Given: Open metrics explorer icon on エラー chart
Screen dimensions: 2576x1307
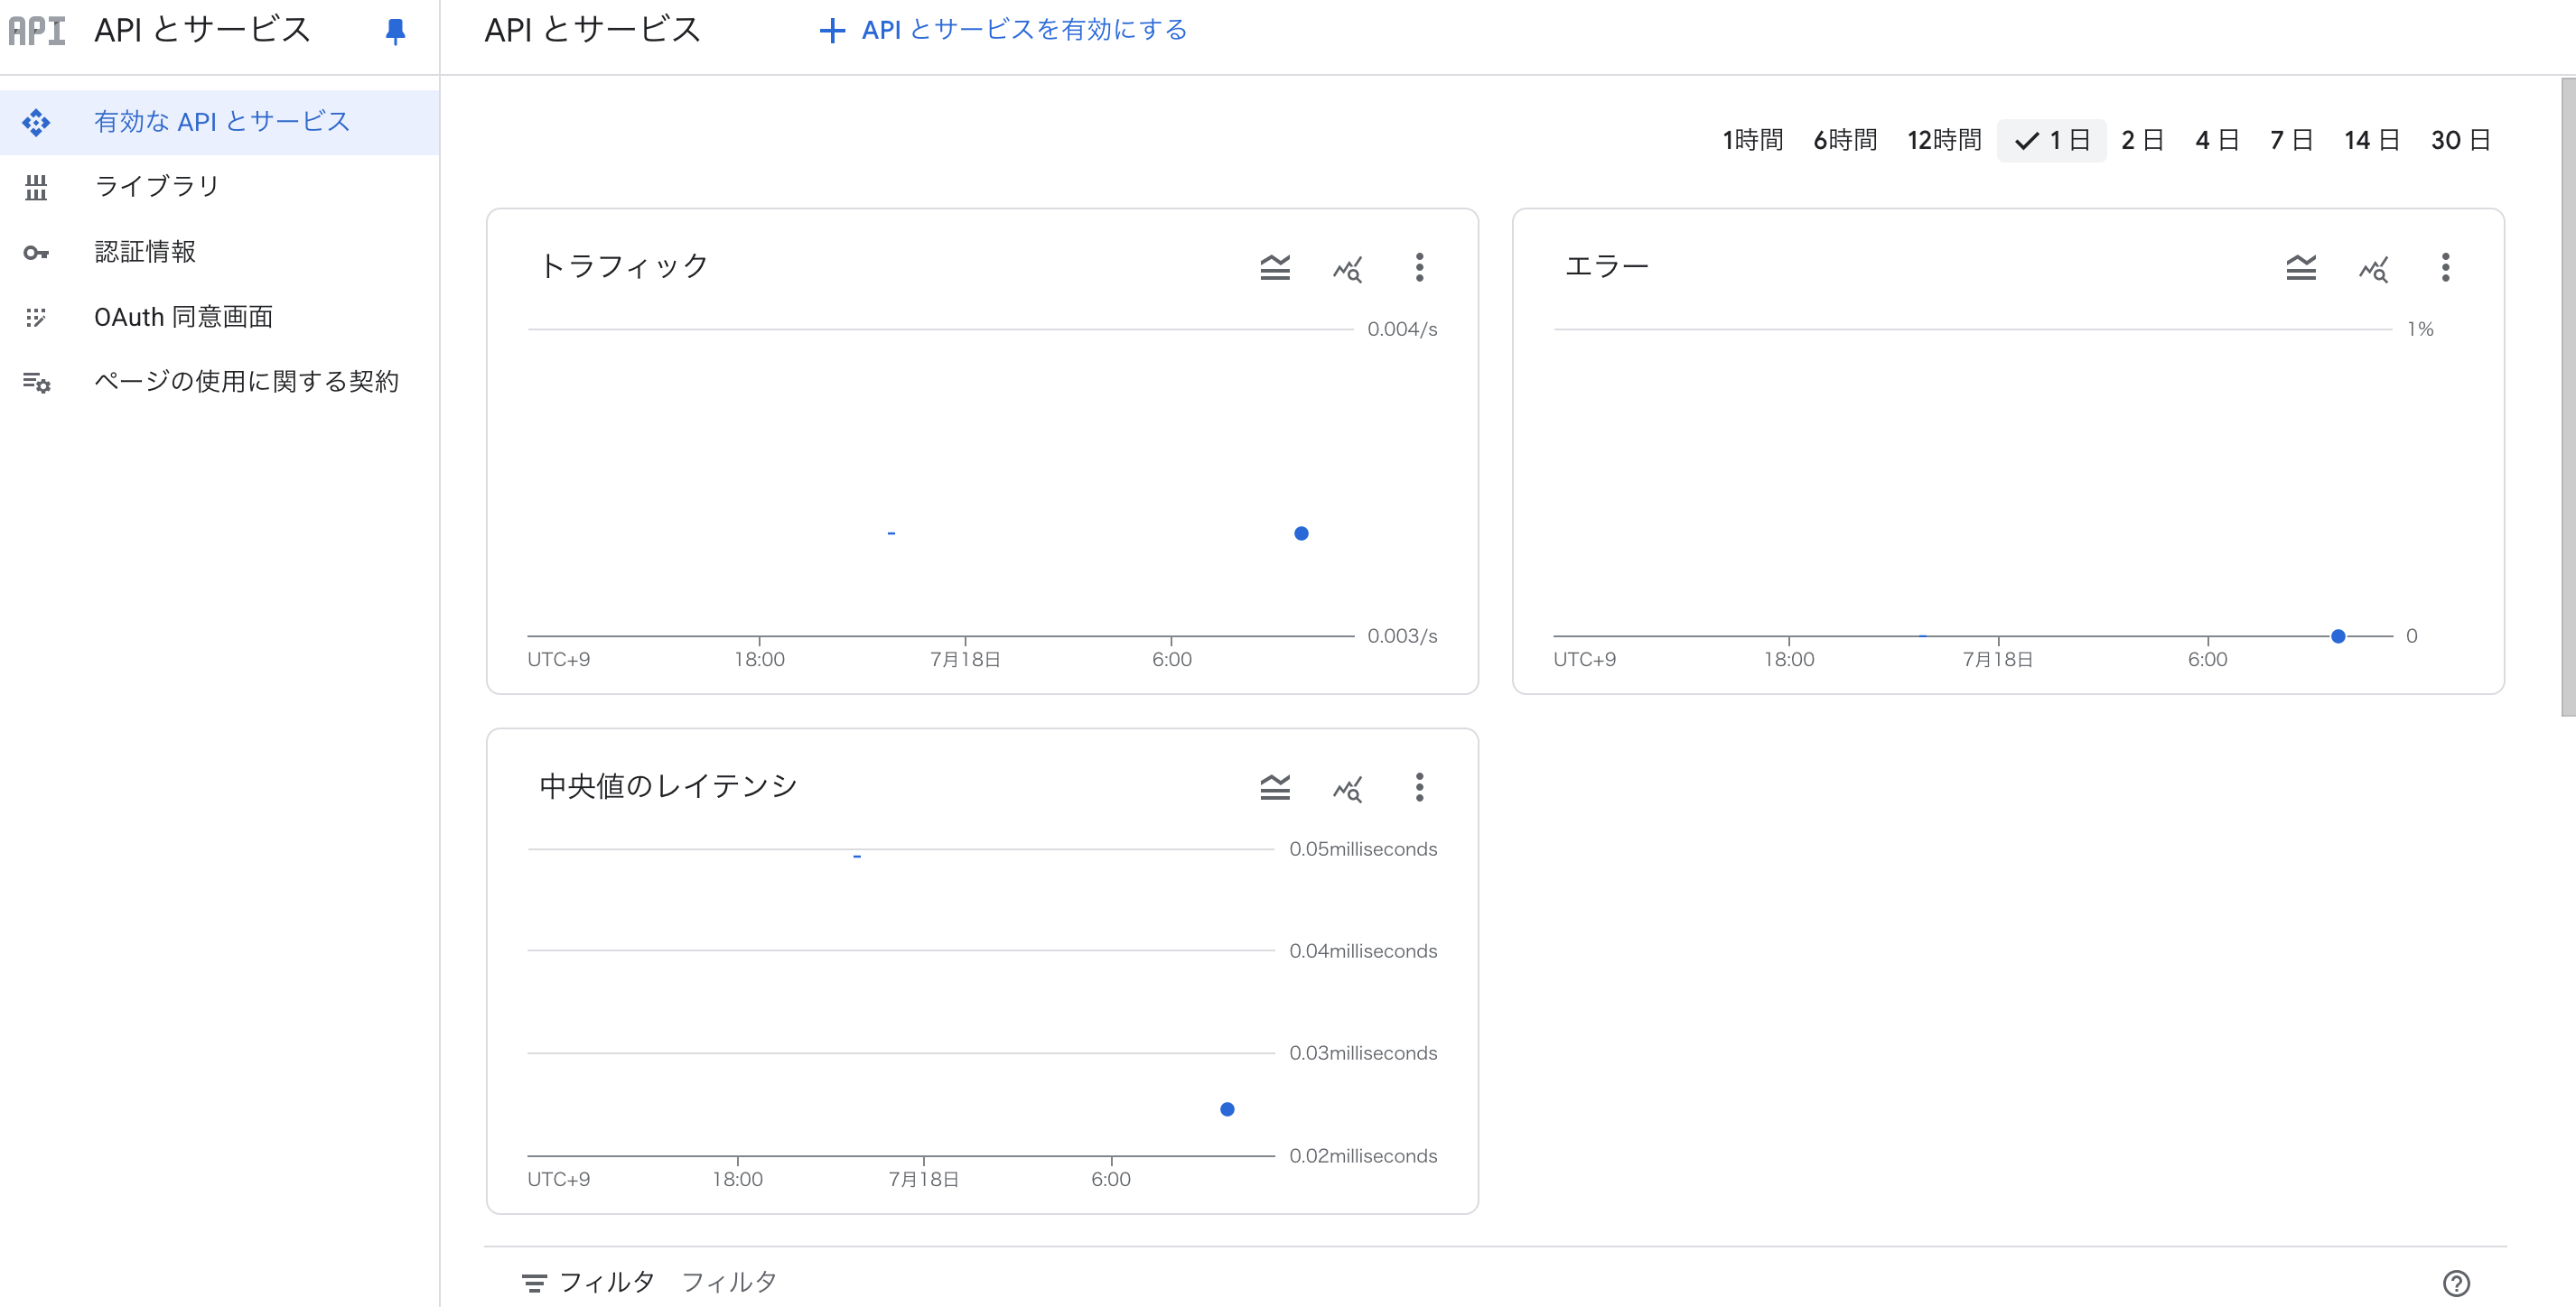Looking at the screenshot, I should point(2373,268).
